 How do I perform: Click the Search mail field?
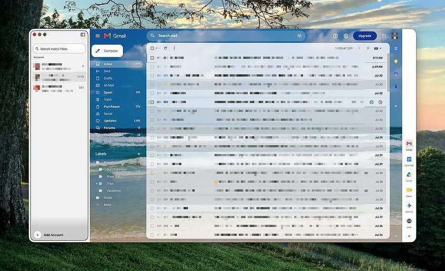click(x=226, y=36)
